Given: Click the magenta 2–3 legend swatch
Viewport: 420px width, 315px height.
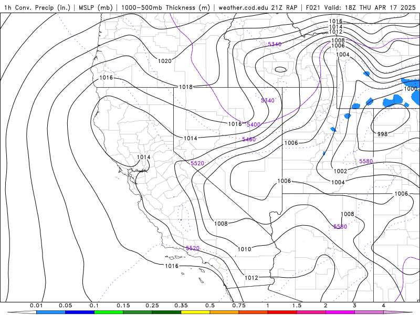Looking at the screenshot, I should click(340, 312).
